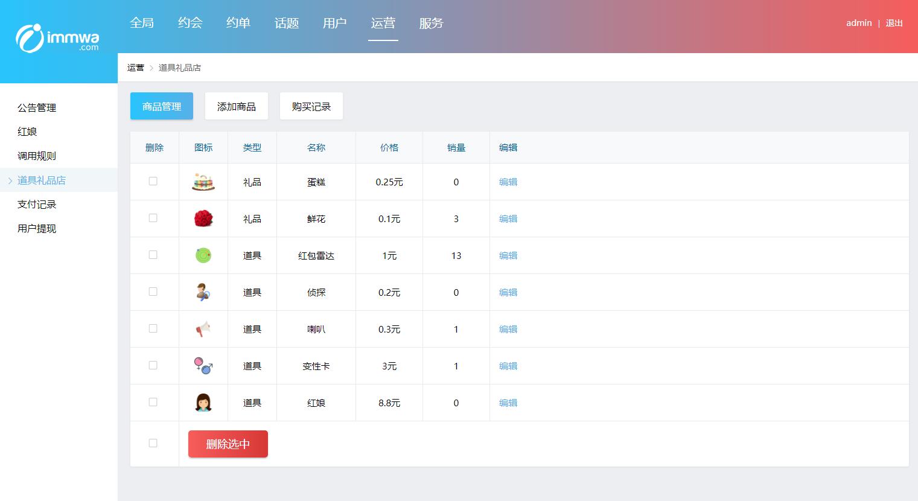
Task: Switch to the 约会 navigation tab
Action: pos(190,23)
